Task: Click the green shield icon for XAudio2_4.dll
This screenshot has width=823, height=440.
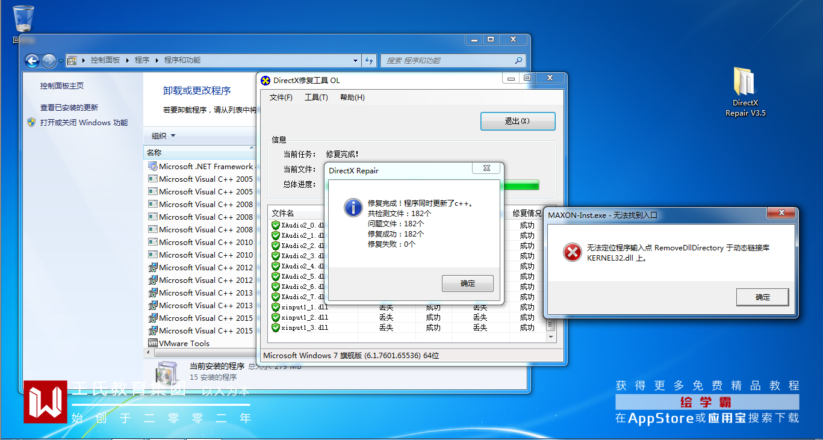Action: coord(276,266)
